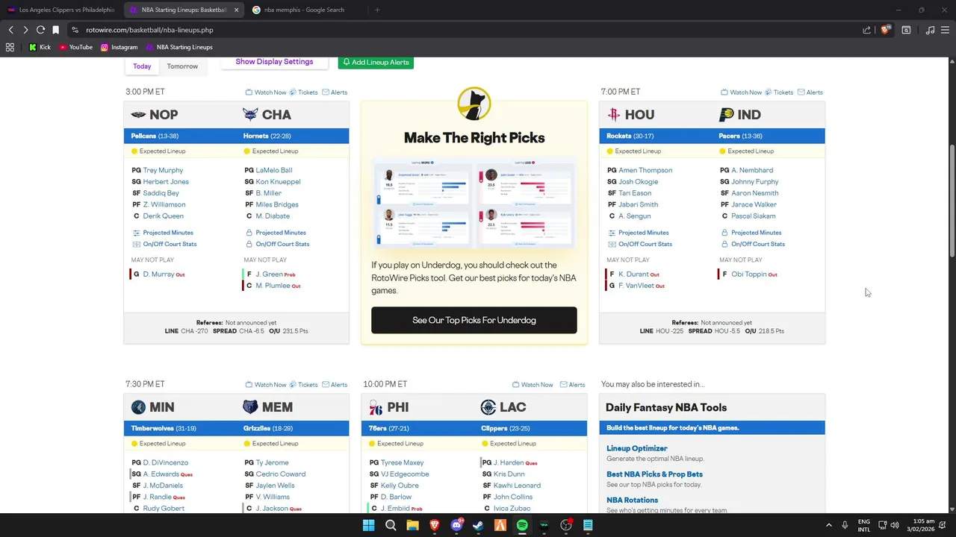Click the Pacers team logo
This screenshot has width=956, height=537.
(x=726, y=114)
